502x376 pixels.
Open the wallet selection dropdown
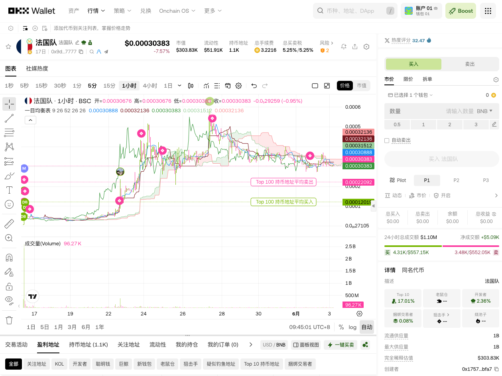(410, 95)
